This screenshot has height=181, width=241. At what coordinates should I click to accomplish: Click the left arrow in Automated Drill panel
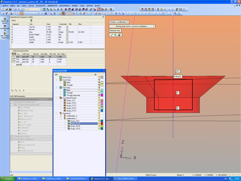coord(56,74)
